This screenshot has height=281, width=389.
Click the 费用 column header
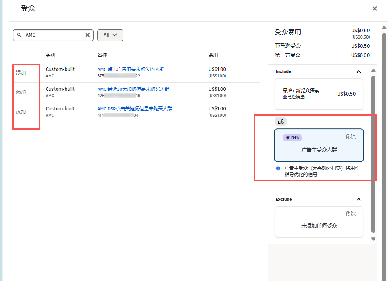[213, 55]
